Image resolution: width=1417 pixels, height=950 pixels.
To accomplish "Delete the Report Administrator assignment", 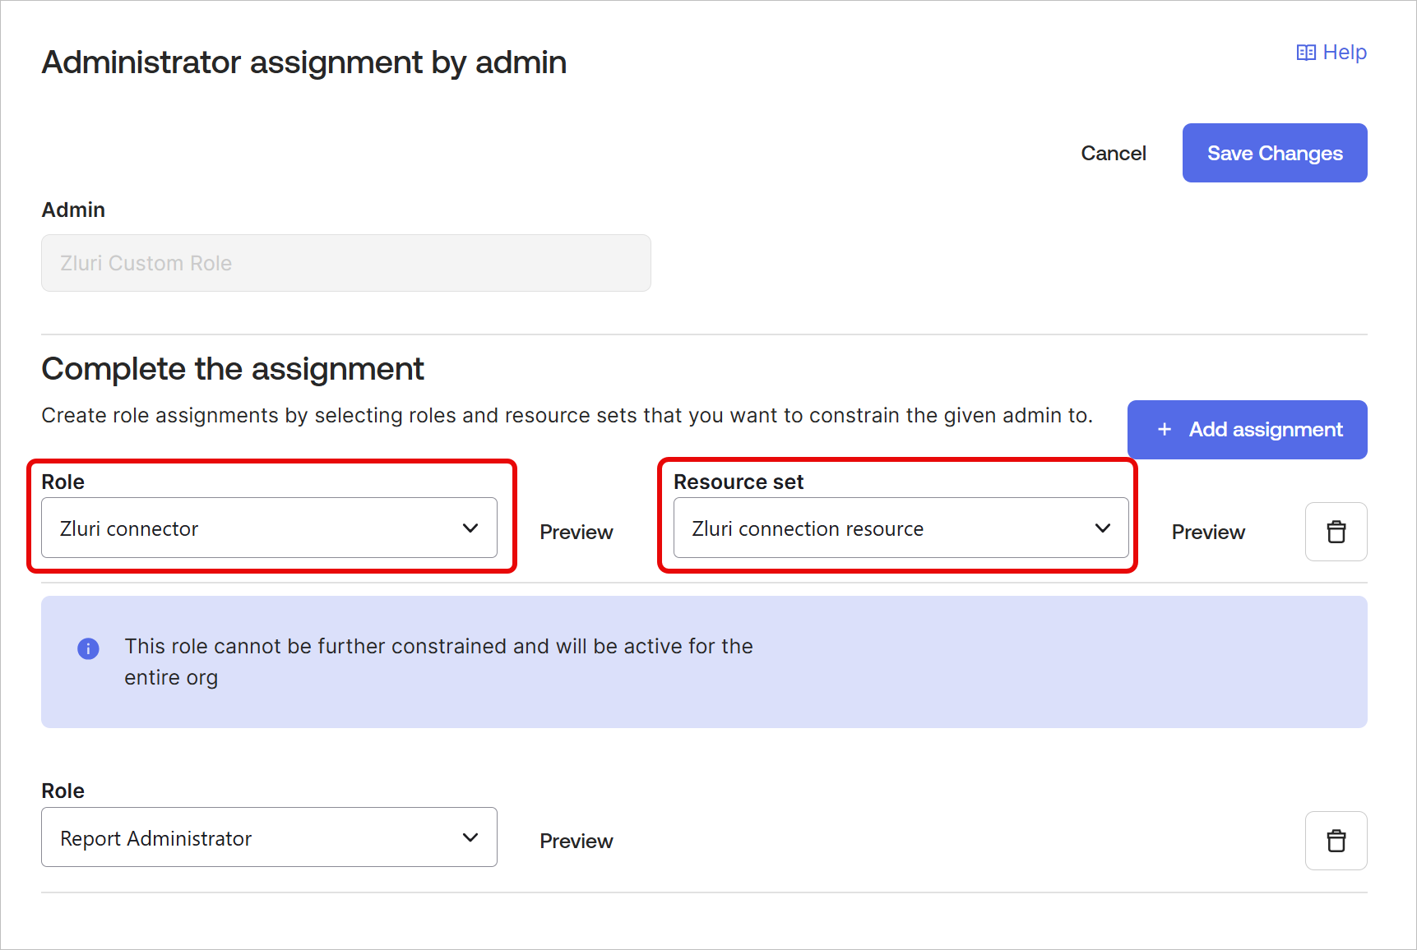I will coord(1336,841).
